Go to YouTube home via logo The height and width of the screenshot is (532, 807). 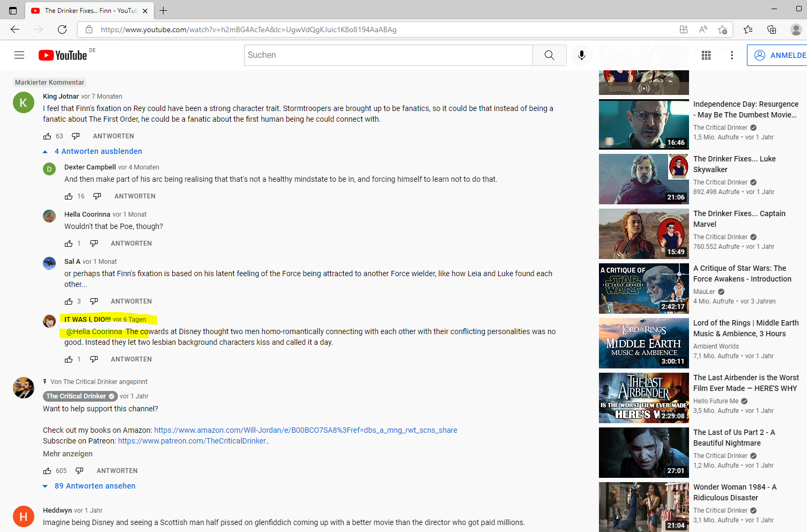pyautogui.click(x=63, y=55)
